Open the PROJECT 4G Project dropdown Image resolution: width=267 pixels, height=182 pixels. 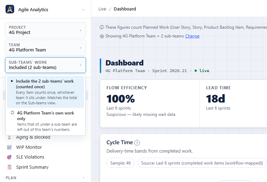coord(45,30)
